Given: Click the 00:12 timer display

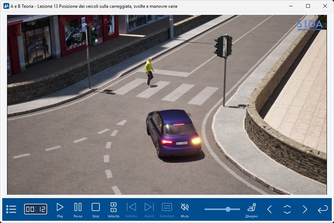Looking at the screenshot, I should point(36,209).
